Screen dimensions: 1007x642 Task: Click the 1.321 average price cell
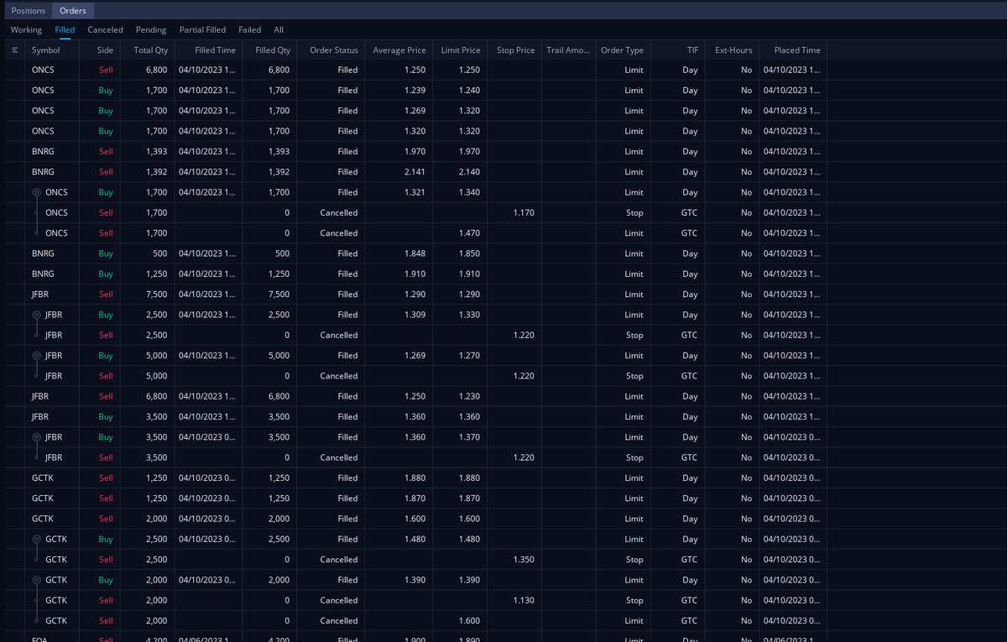pyautogui.click(x=415, y=192)
